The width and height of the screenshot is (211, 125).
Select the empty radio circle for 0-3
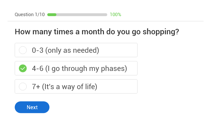(x=23, y=50)
